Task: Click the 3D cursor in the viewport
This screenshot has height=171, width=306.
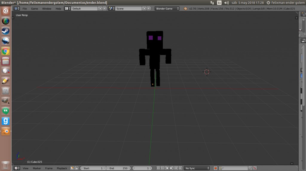Action: click(x=207, y=72)
